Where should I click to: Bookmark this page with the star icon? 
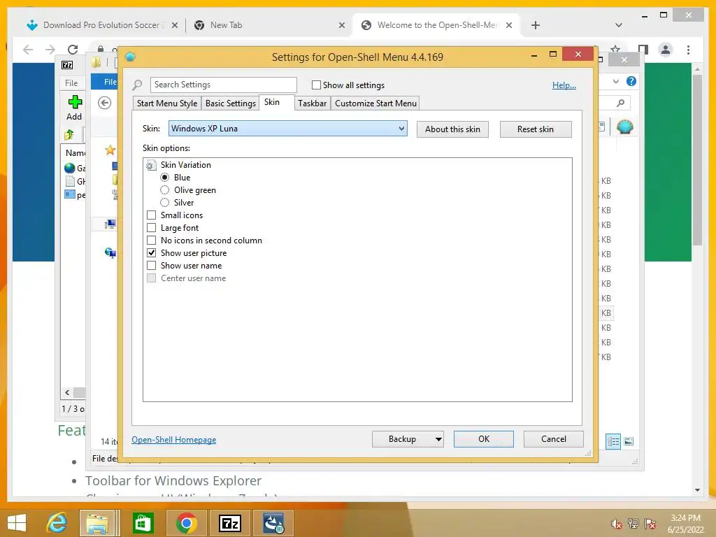pyautogui.click(x=615, y=49)
